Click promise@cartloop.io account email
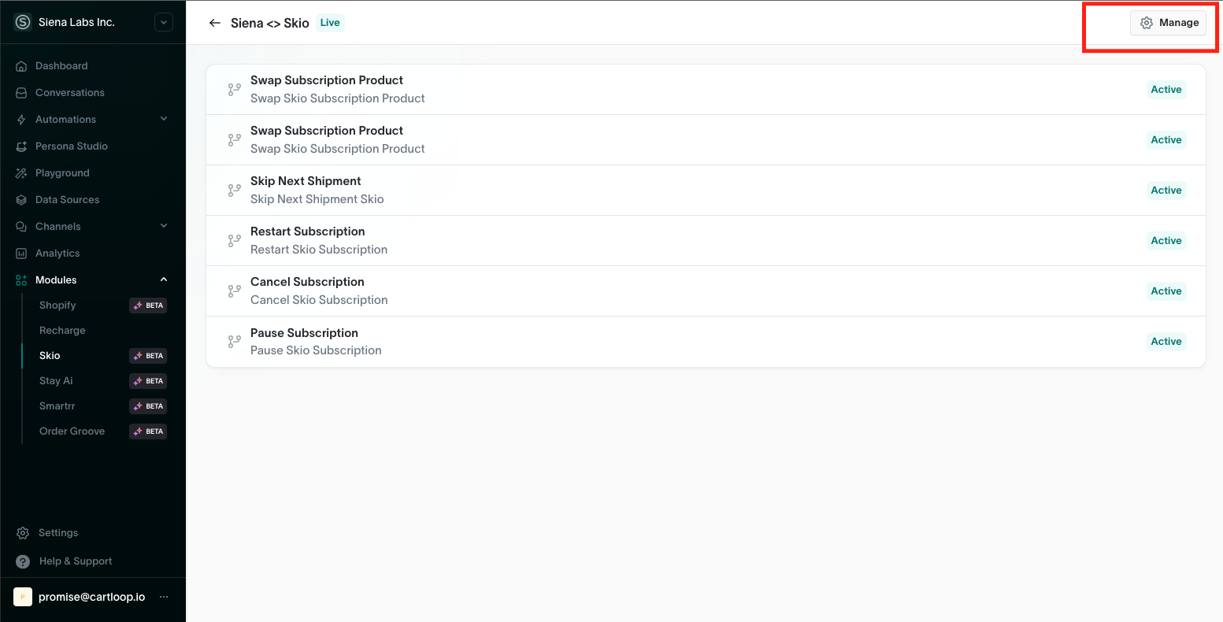This screenshot has width=1223, height=622. coord(91,597)
